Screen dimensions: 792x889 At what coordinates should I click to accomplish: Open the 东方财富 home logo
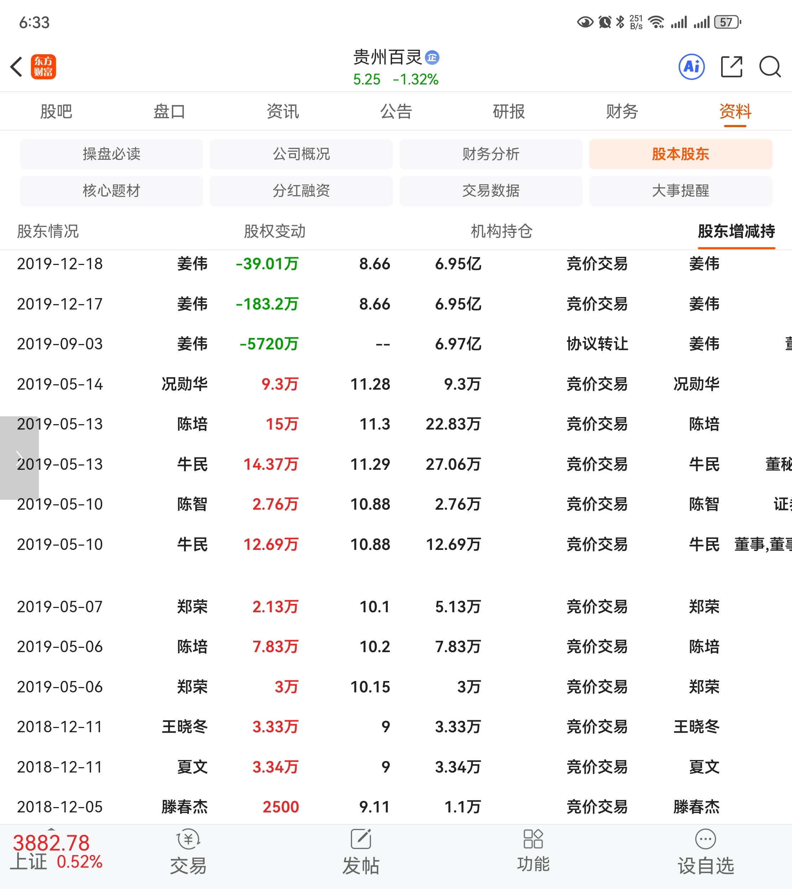43,67
